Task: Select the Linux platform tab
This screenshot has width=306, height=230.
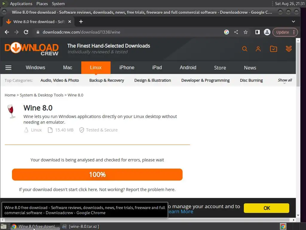Action: point(96,67)
